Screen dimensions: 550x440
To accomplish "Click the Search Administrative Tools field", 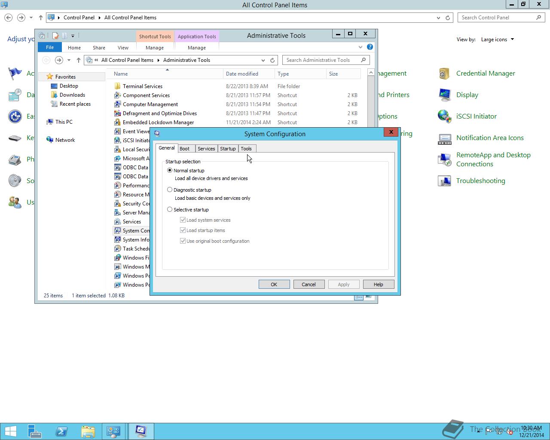I will pos(326,60).
